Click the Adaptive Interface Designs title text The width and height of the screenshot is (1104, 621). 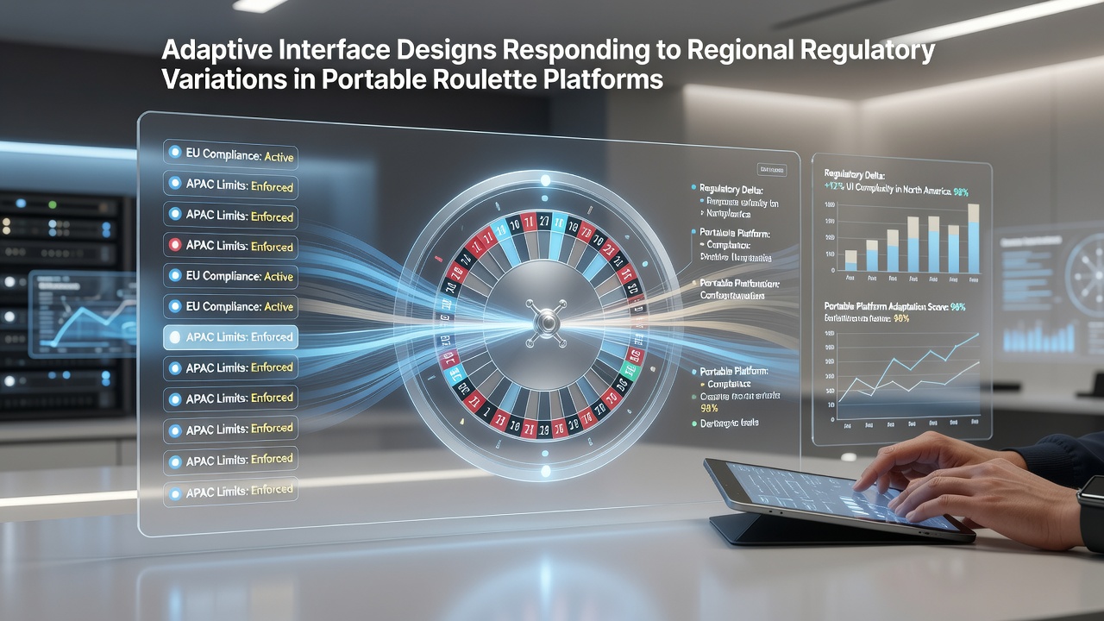click(x=548, y=64)
